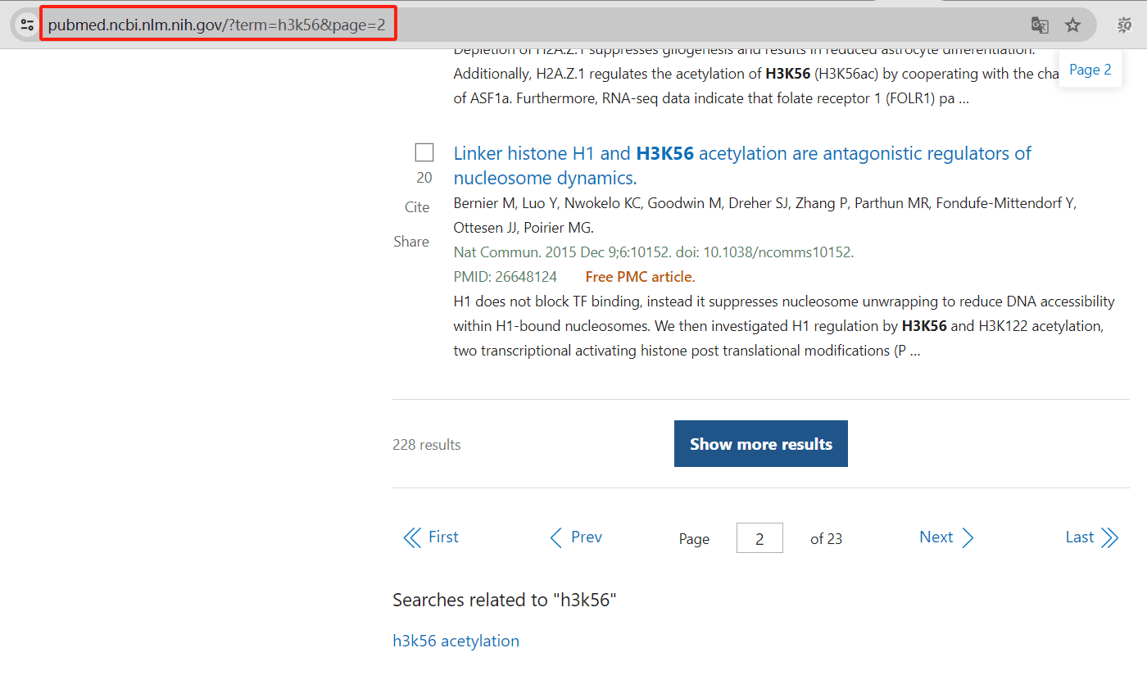Click the browser address bar URL

pyautogui.click(x=217, y=25)
